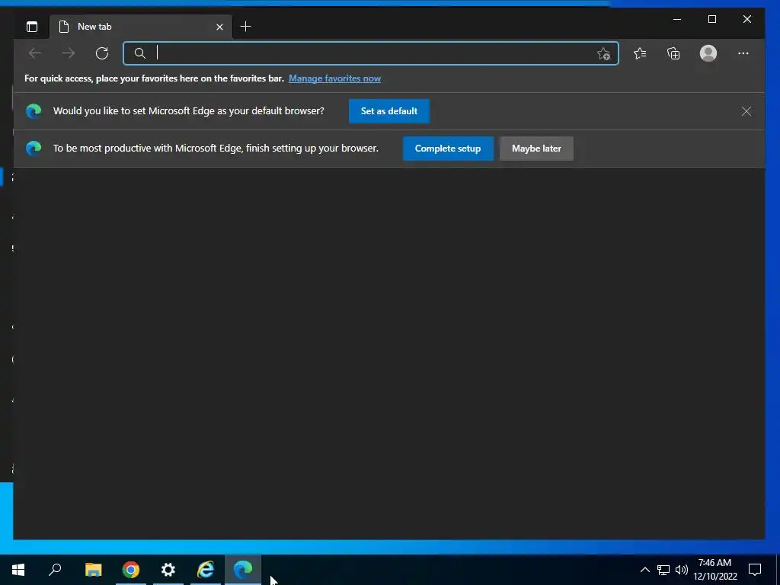Open a new tab with plus icon
The width and height of the screenshot is (780, 585).
pyautogui.click(x=245, y=27)
